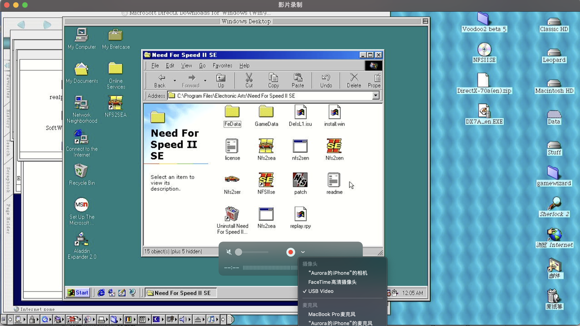Click the Delete toolbar button
Viewport: 580px width, 326px height.
pos(354,80)
